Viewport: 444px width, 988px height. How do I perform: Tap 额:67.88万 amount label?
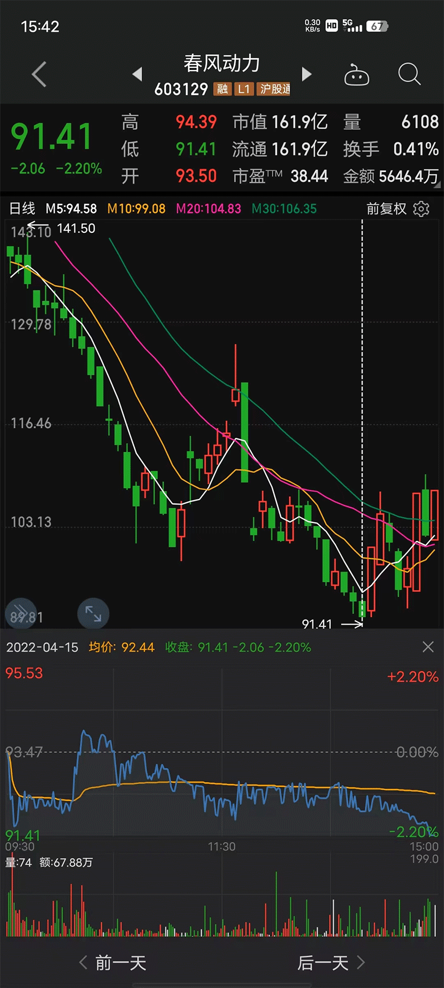click(66, 862)
